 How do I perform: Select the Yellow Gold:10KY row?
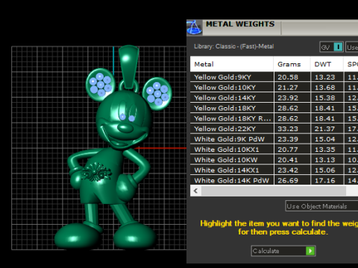[x=274, y=88]
